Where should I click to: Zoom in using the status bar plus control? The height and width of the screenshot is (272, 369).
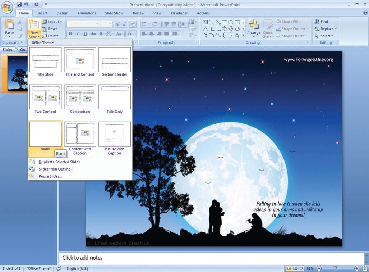[356, 268]
